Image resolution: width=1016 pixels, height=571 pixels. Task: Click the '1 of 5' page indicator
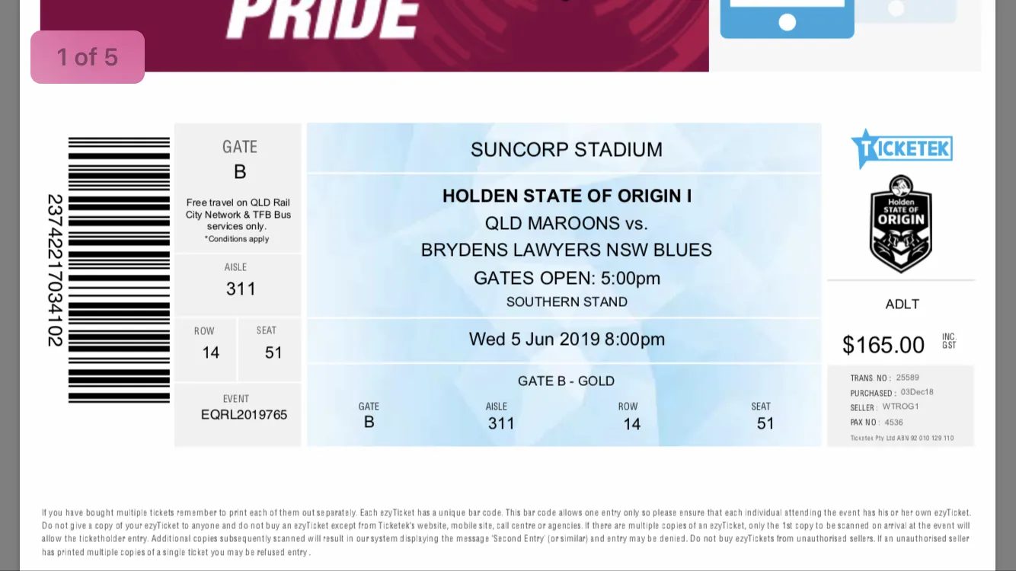point(88,57)
